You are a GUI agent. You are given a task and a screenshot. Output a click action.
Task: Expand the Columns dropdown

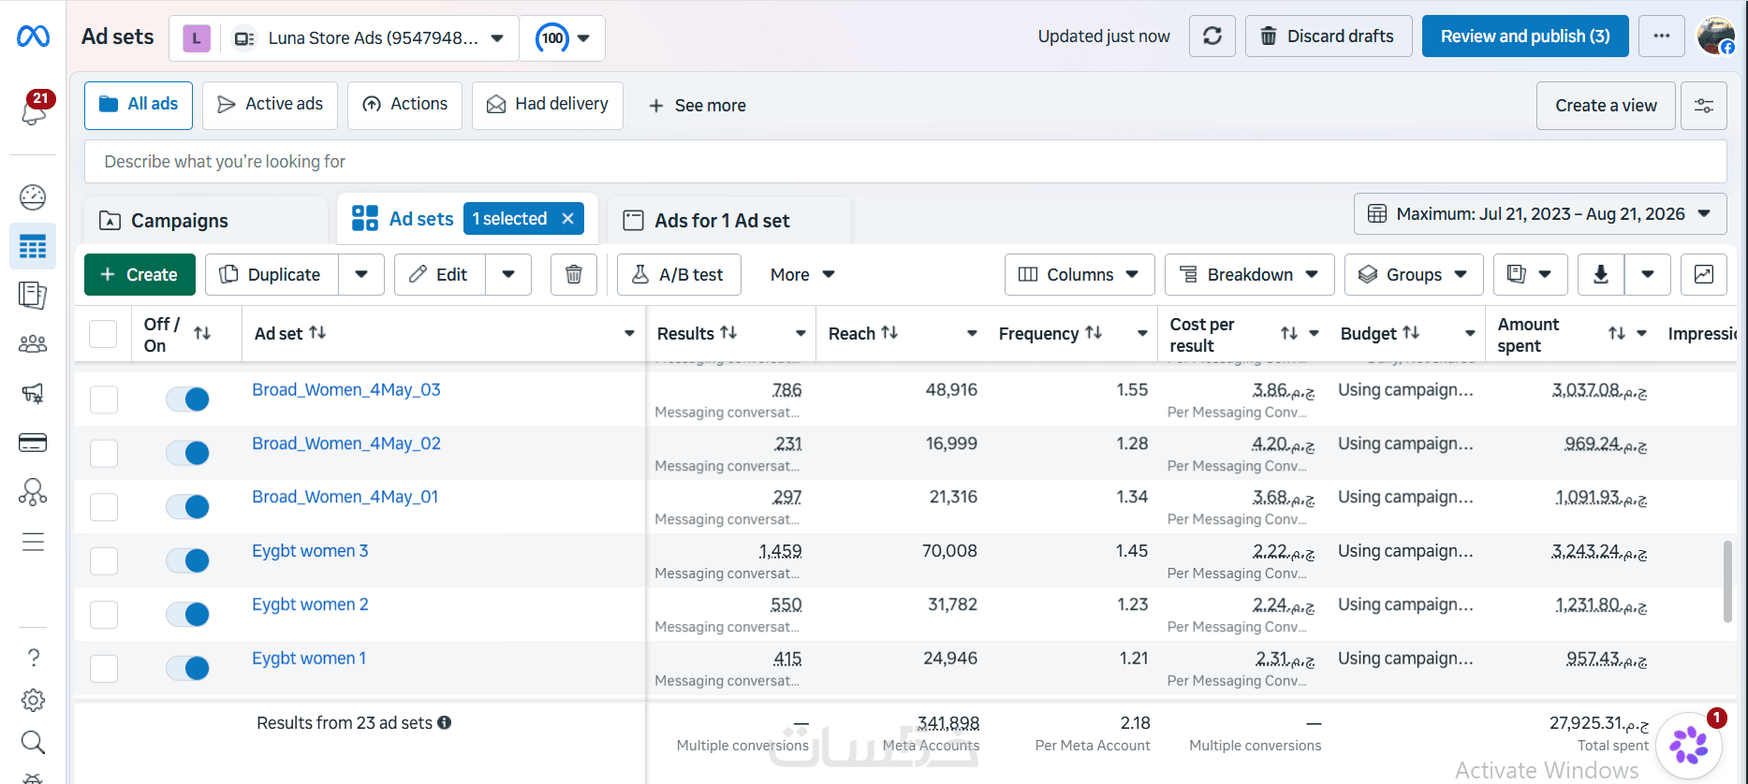pyautogui.click(x=1079, y=274)
